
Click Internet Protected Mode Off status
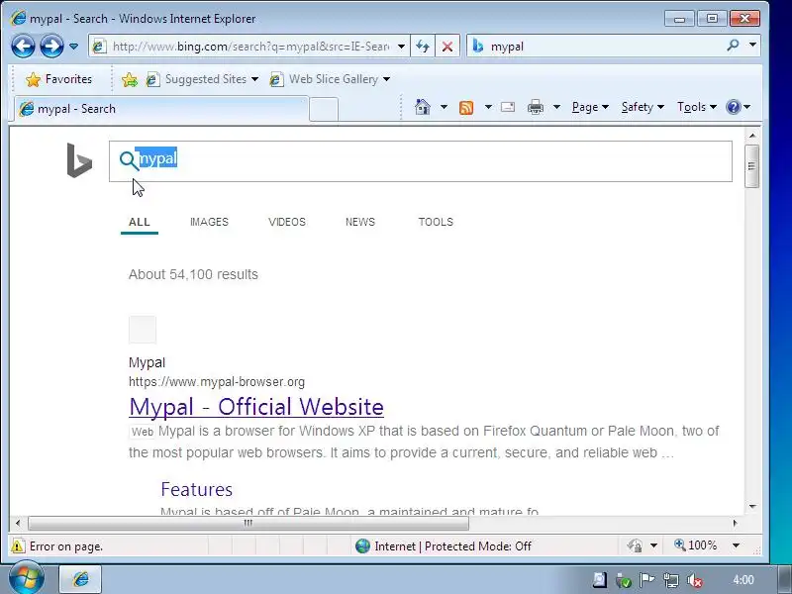[444, 546]
